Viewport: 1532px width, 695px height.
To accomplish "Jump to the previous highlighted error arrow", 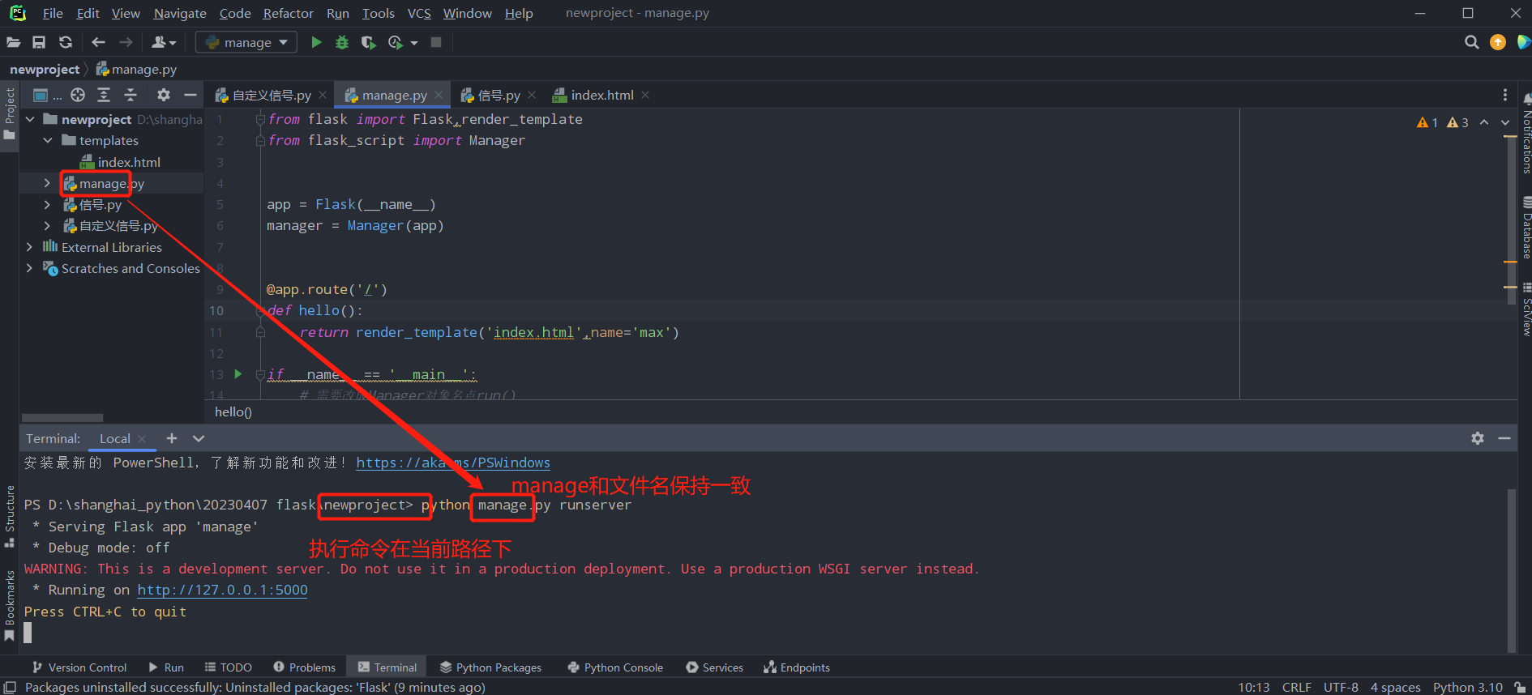I will click(1484, 122).
